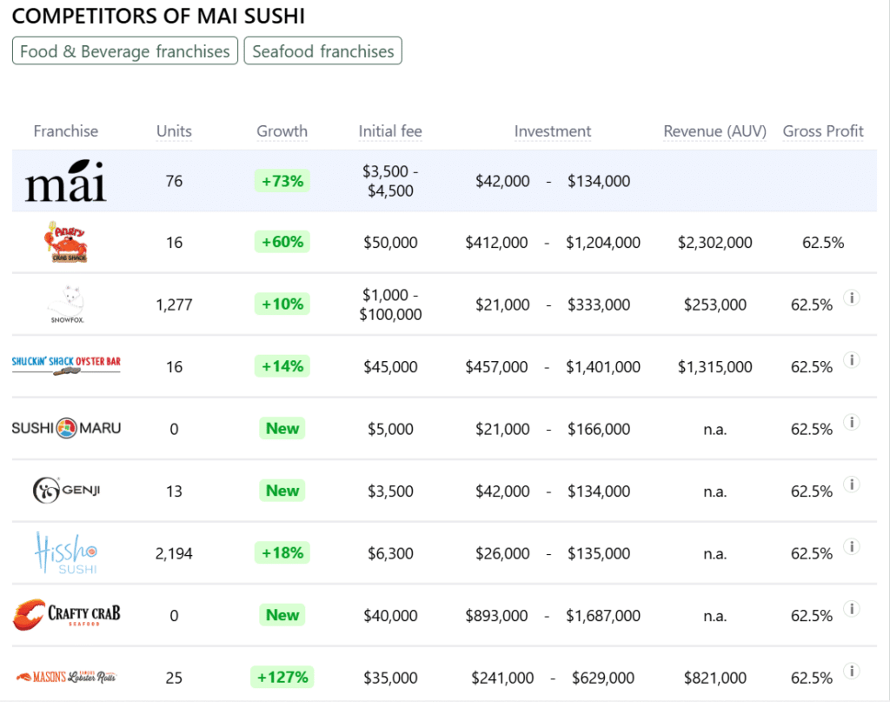Click the $5,000 initial fee
This screenshot has width=890, height=702.
[390, 430]
